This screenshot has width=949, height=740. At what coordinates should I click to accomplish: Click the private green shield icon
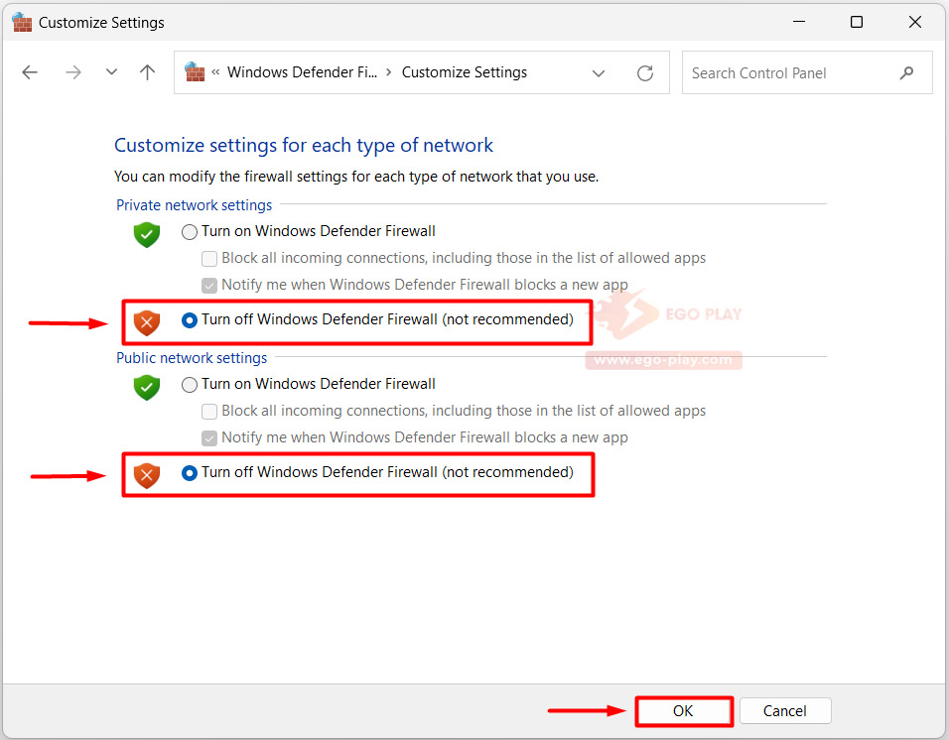pos(147,234)
